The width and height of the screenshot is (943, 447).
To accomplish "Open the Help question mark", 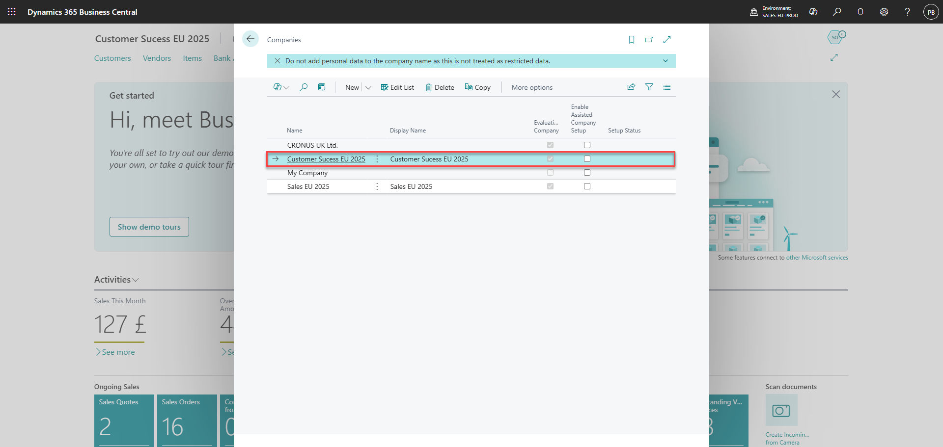I will point(907,12).
